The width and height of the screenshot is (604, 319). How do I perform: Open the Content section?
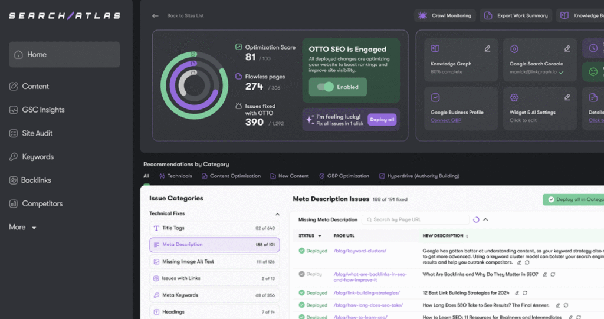(29, 86)
